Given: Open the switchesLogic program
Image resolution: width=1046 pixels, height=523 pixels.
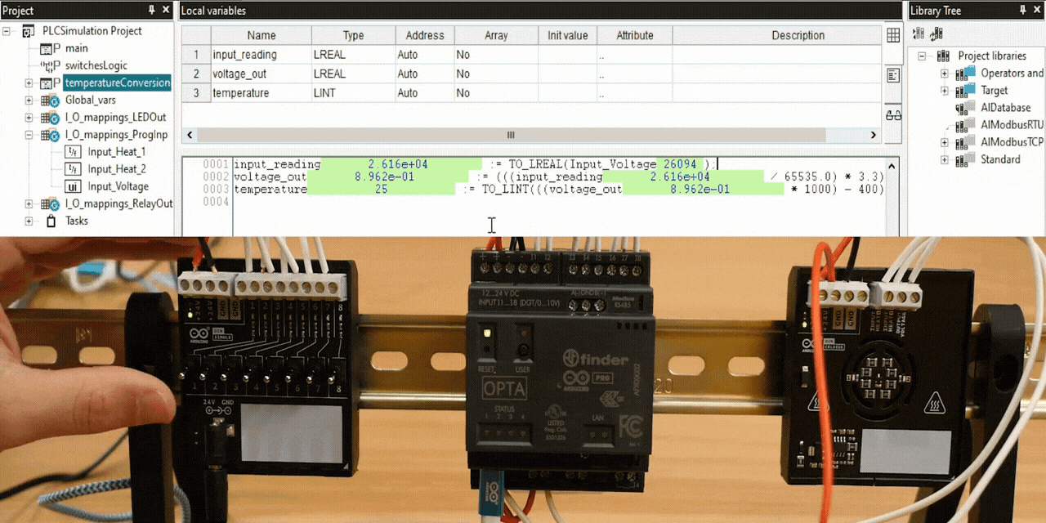Looking at the screenshot, I should pos(96,65).
